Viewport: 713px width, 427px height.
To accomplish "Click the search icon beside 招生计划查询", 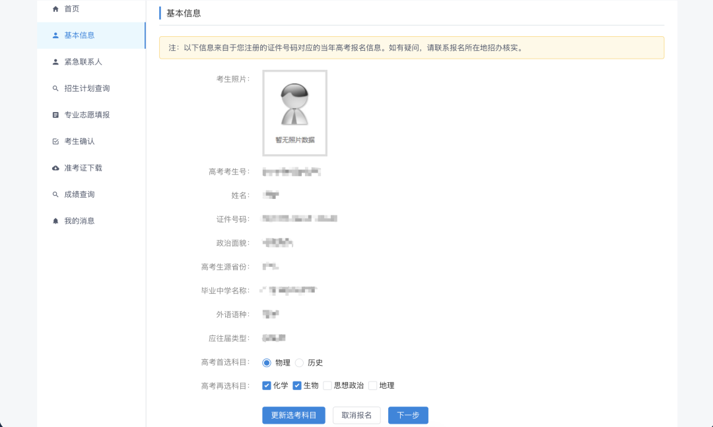I will coord(56,88).
